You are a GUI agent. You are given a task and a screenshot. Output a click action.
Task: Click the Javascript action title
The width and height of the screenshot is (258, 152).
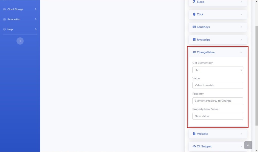[203, 40]
